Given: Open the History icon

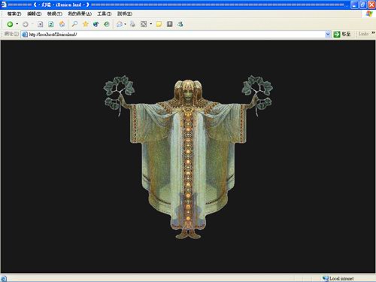Looking at the screenshot, I should coord(107,24).
